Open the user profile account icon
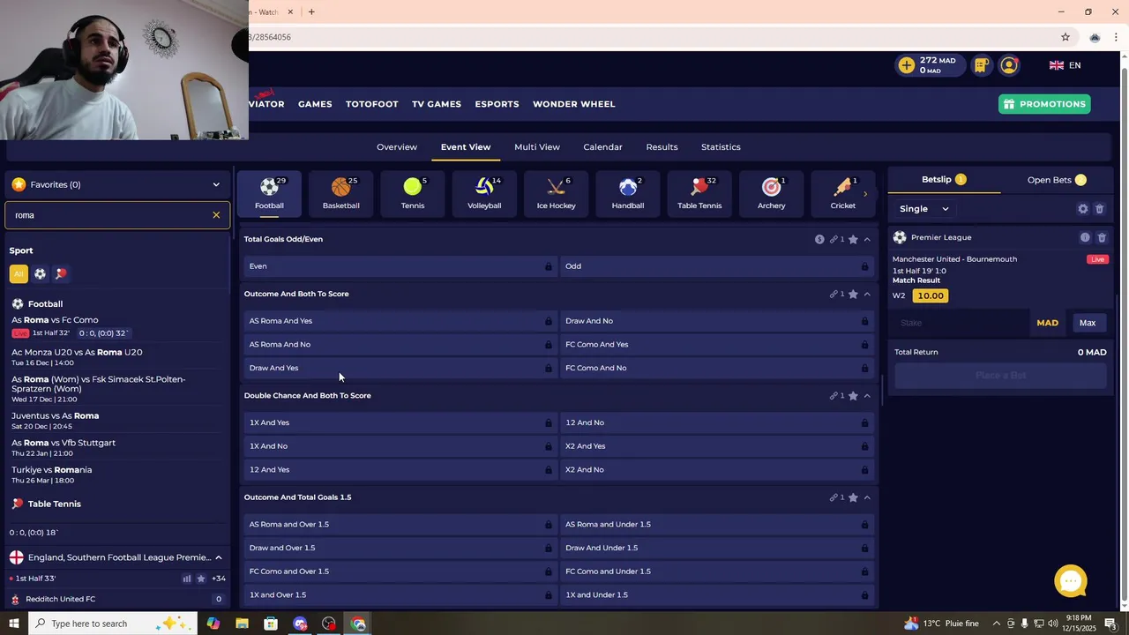The height and width of the screenshot is (635, 1129). click(x=1009, y=65)
